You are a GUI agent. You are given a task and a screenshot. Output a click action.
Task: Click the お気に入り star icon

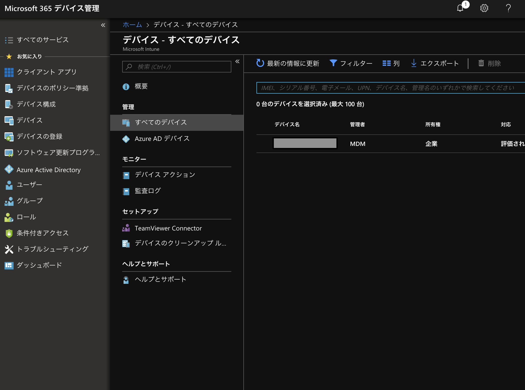pyautogui.click(x=9, y=56)
